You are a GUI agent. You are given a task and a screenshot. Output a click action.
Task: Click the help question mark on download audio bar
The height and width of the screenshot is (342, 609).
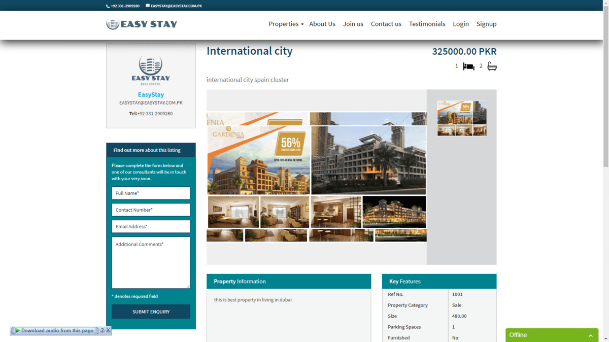(x=103, y=330)
